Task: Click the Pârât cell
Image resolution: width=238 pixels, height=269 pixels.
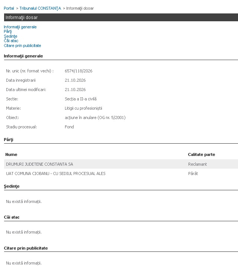Action: point(193,173)
